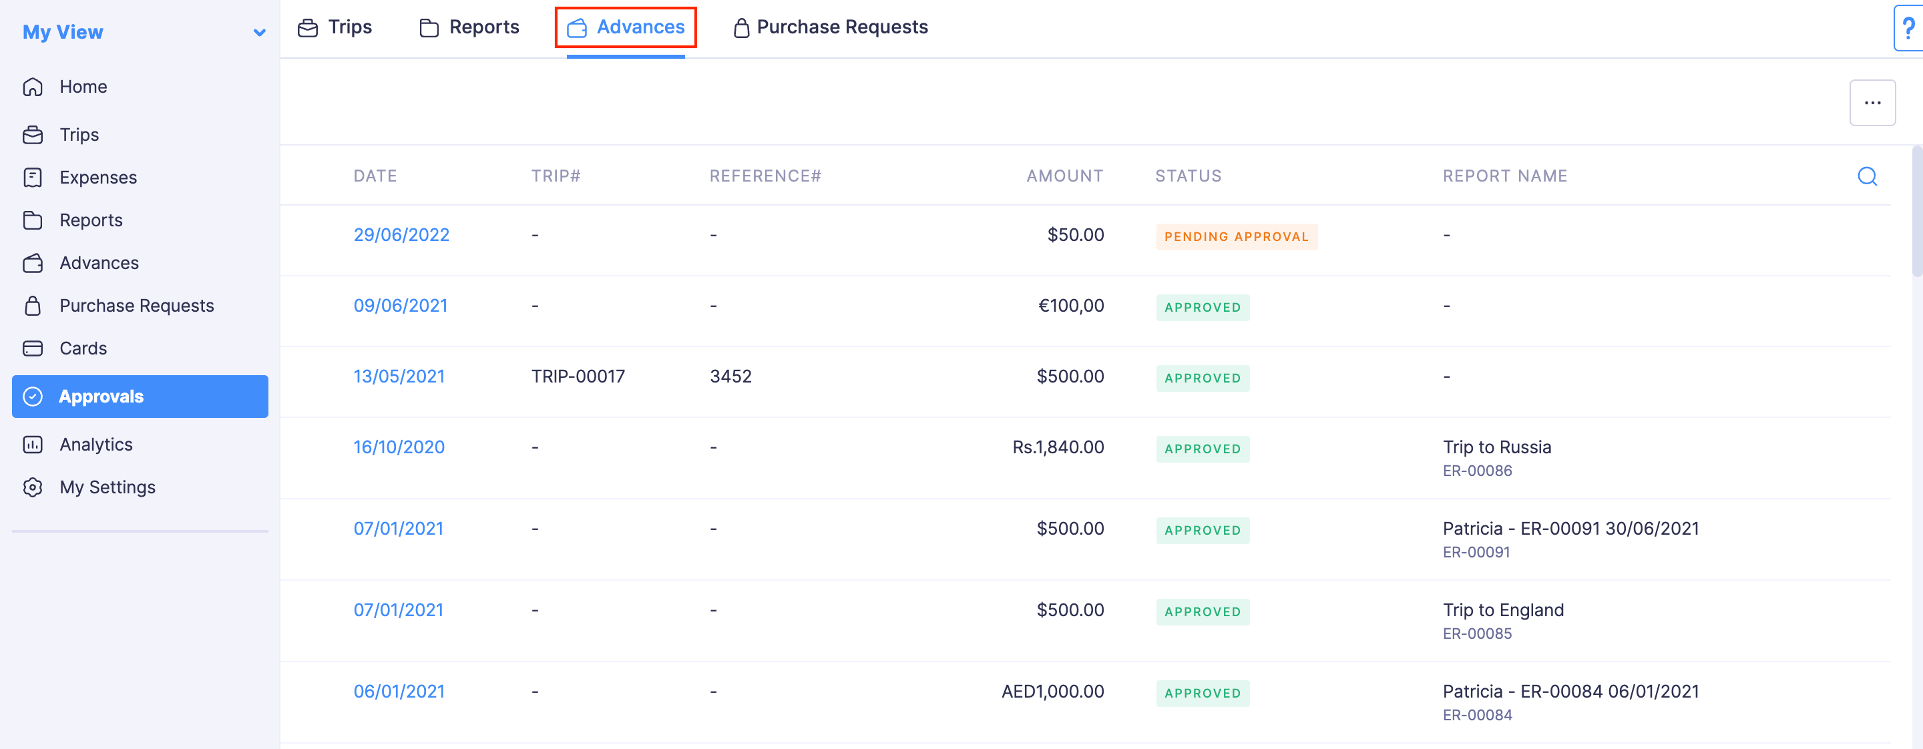Click the Home icon in sidebar
This screenshot has width=1923, height=749.
click(33, 87)
